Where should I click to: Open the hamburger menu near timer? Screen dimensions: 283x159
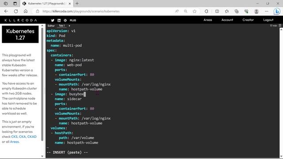[280, 26]
